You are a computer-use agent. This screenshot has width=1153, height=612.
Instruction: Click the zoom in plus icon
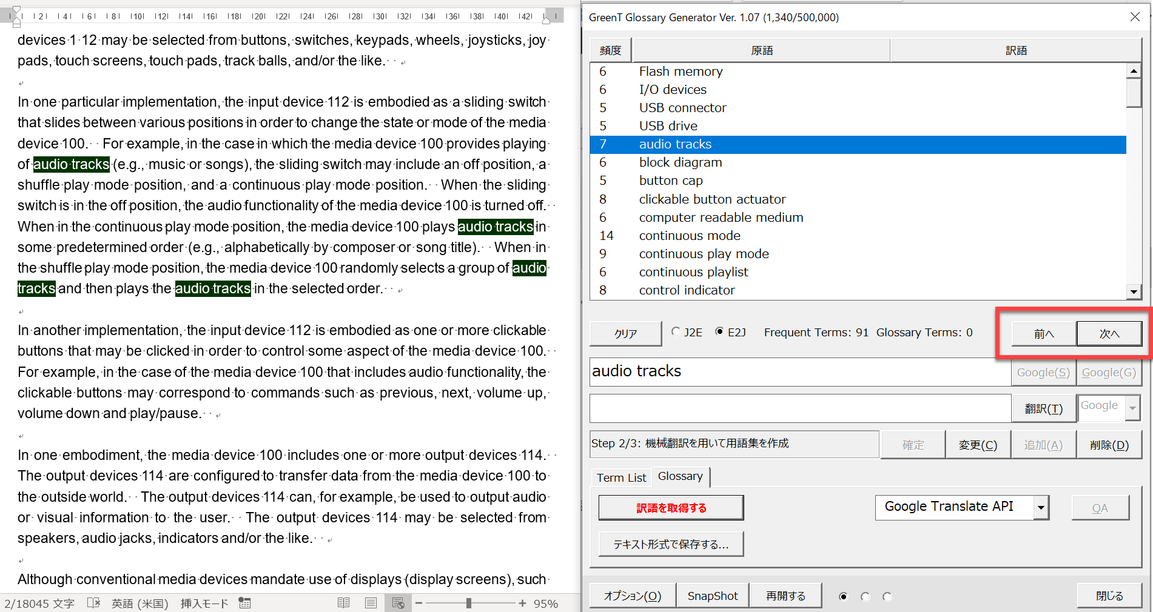pyautogui.click(x=522, y=603)
